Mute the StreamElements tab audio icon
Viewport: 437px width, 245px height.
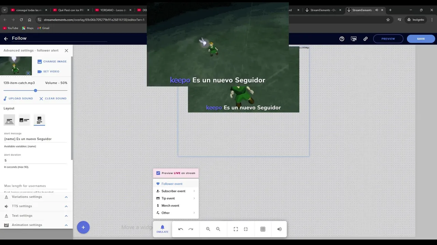[x=377, y=10]
